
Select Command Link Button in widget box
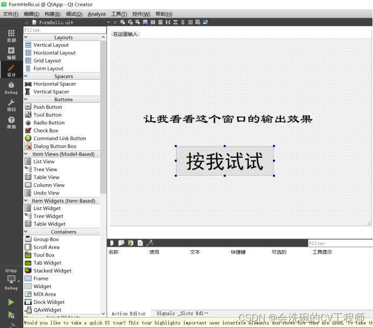point(60,138)
